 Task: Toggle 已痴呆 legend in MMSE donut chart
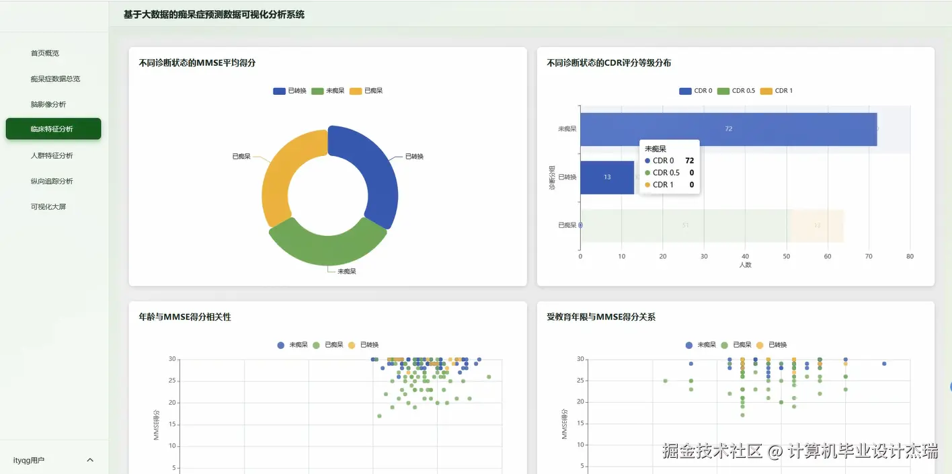[x=366, y=91]
